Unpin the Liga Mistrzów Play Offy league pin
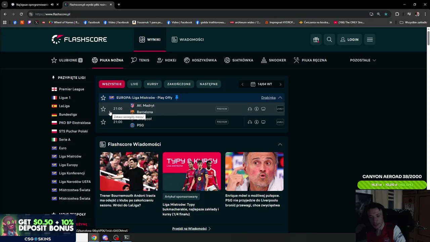430x242 pixels. click(x=177, y=98)
